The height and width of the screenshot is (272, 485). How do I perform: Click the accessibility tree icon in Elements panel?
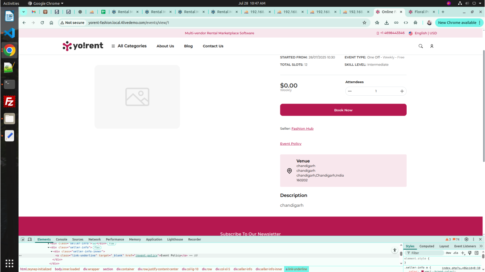394,250
